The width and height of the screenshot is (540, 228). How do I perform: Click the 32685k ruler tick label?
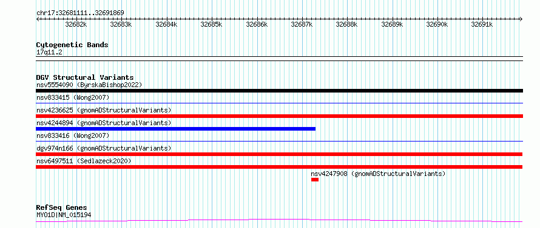tap(212, 24)
